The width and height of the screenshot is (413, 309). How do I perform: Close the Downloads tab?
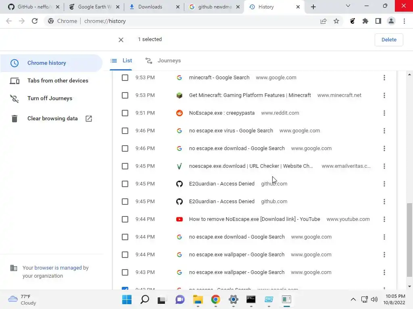coord(178,7)
